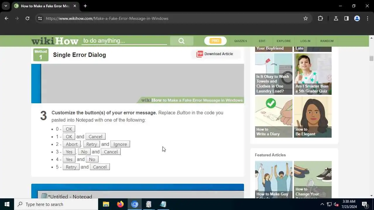Screen dimensions: 374x210
Task: Bookmark this page with the star
Action: pos(306,18)
